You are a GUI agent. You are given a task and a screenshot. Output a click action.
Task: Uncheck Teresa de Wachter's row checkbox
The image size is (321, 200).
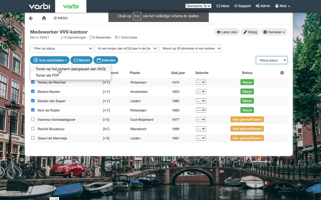point(33,82)
